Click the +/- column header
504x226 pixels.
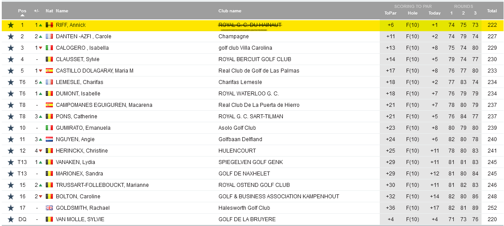[x=37, y=11]
